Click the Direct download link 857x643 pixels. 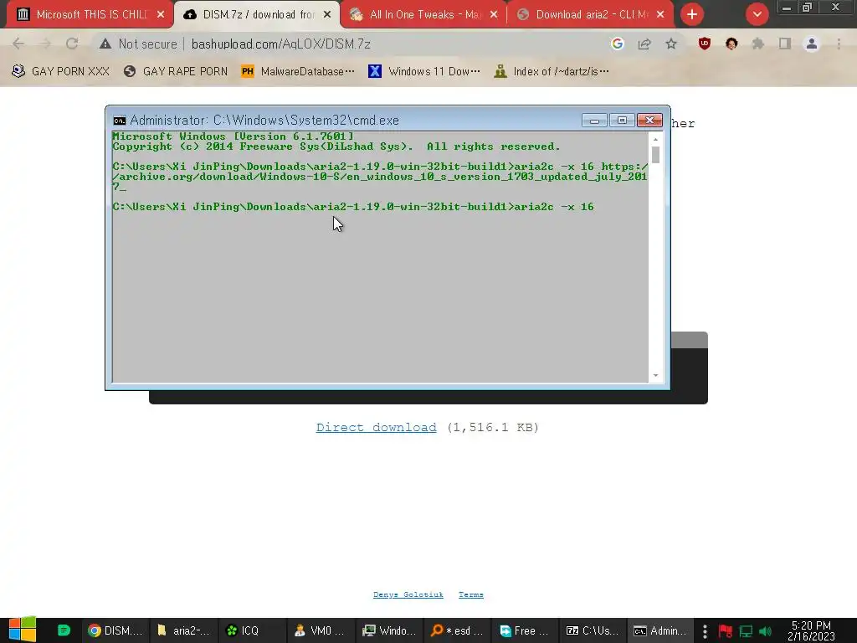coord(376,427)
